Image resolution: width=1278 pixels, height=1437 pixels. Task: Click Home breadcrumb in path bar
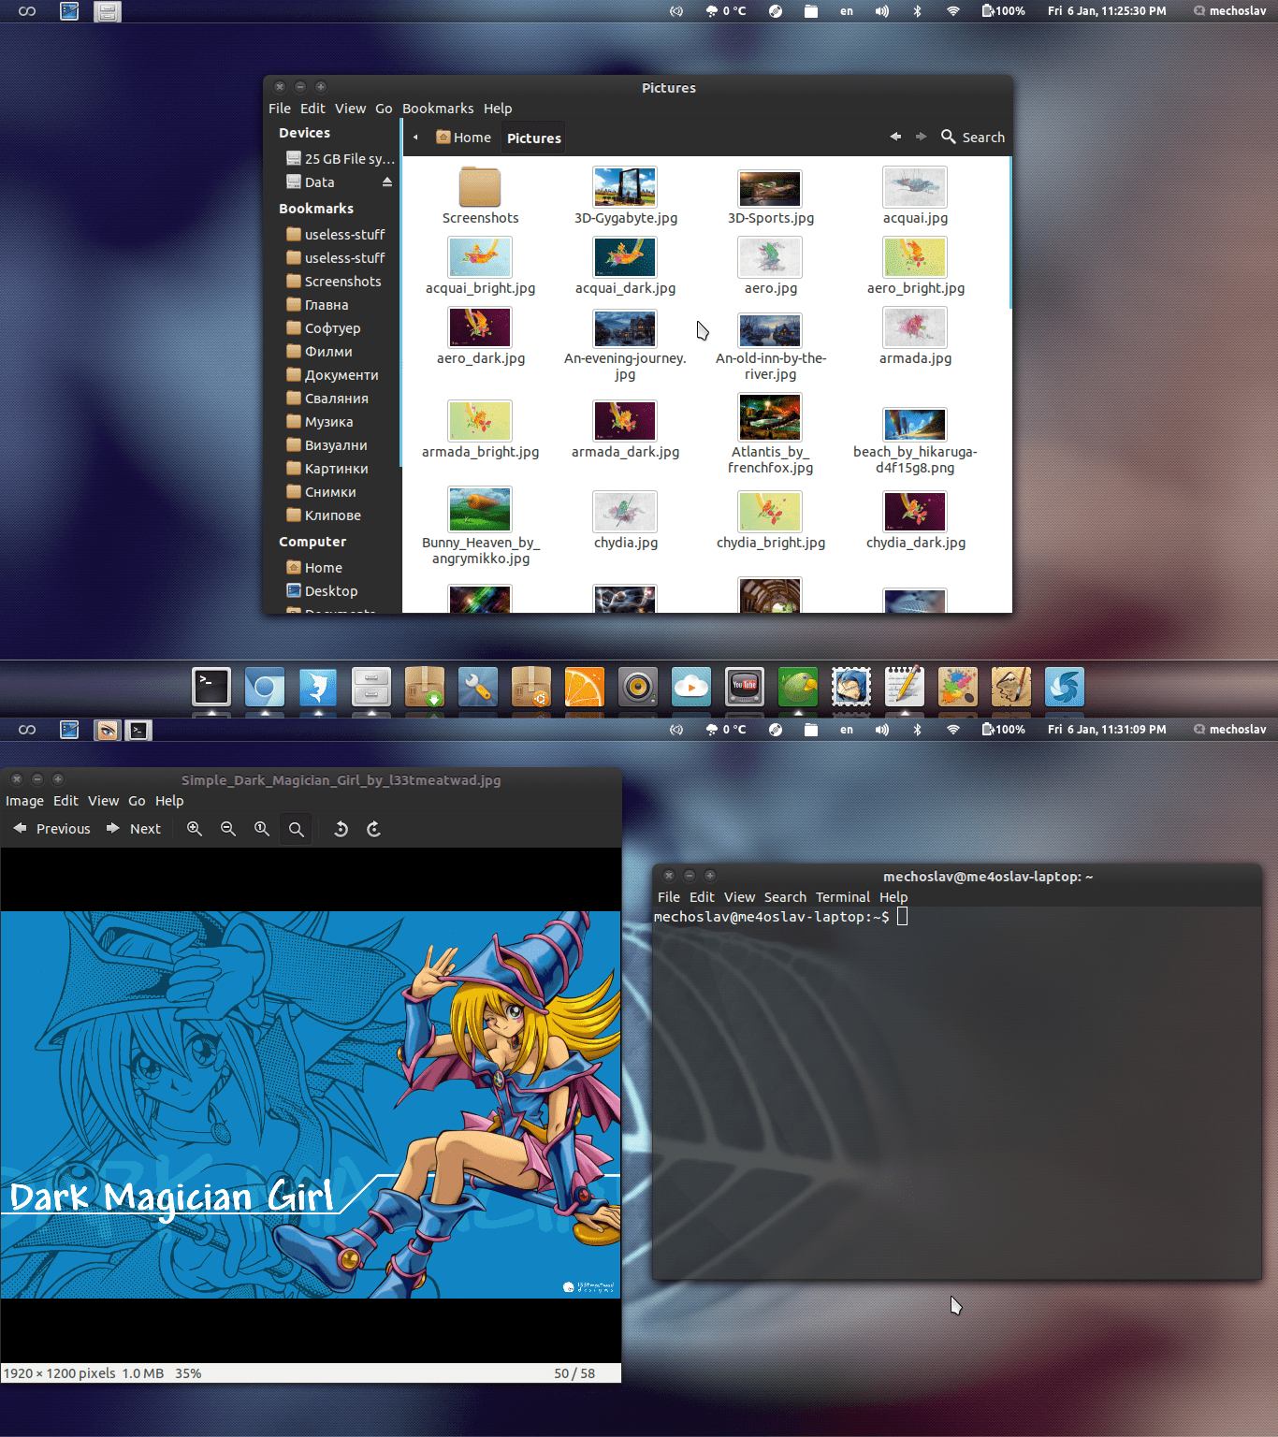coord(464,138)
